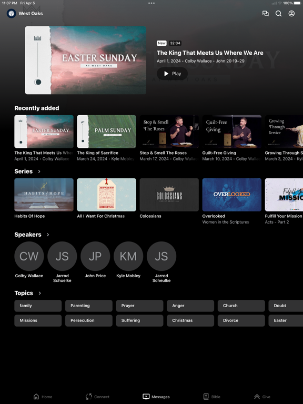Open Habits Of Hope series
Screen dimensions: 303x404
coord(44,195)
